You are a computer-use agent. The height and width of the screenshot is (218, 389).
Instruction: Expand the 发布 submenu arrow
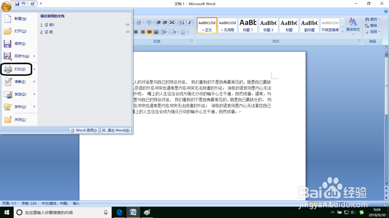point(35,107)
